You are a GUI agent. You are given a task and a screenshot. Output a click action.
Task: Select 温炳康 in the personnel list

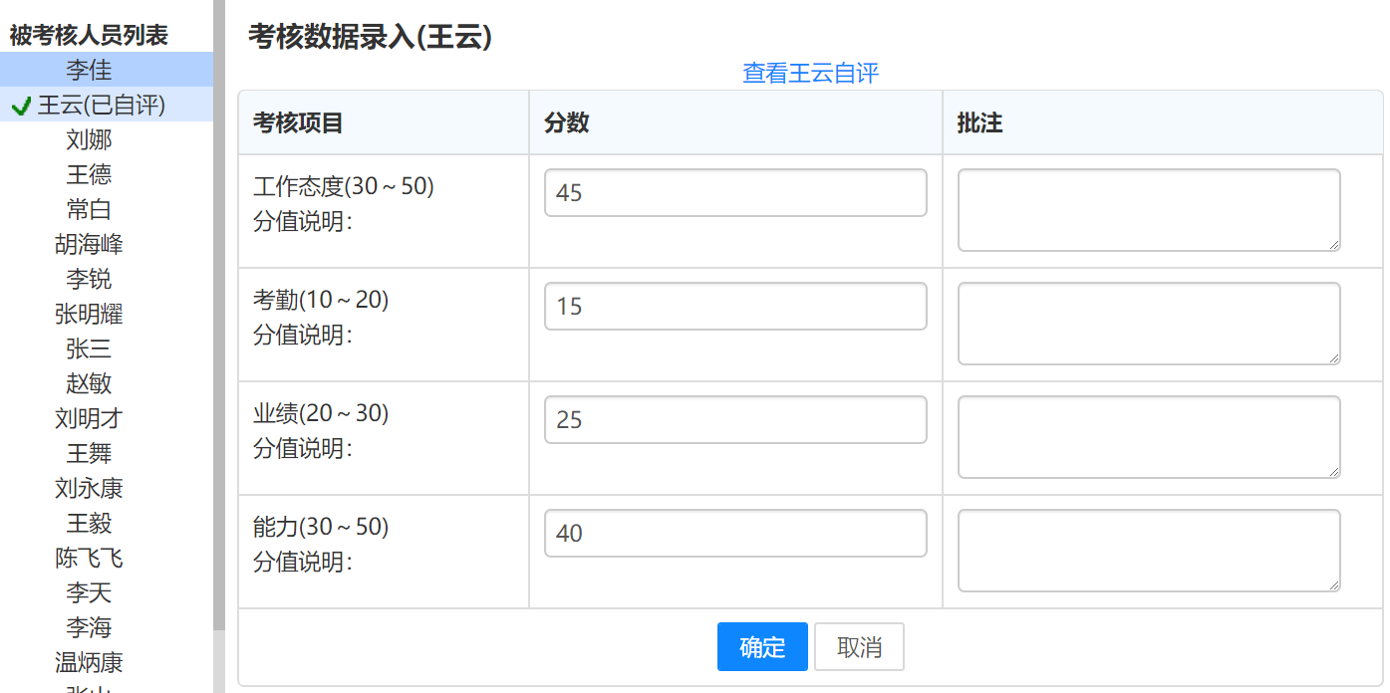tap(89, 663)
